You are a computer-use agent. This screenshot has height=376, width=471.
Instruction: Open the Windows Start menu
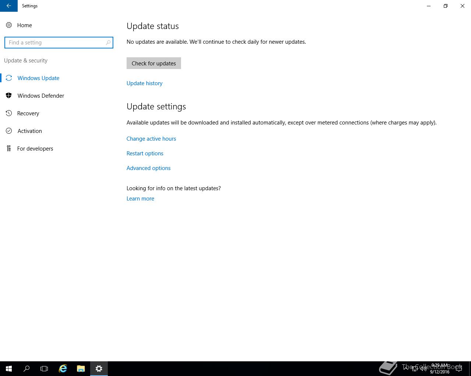[9, 369]
